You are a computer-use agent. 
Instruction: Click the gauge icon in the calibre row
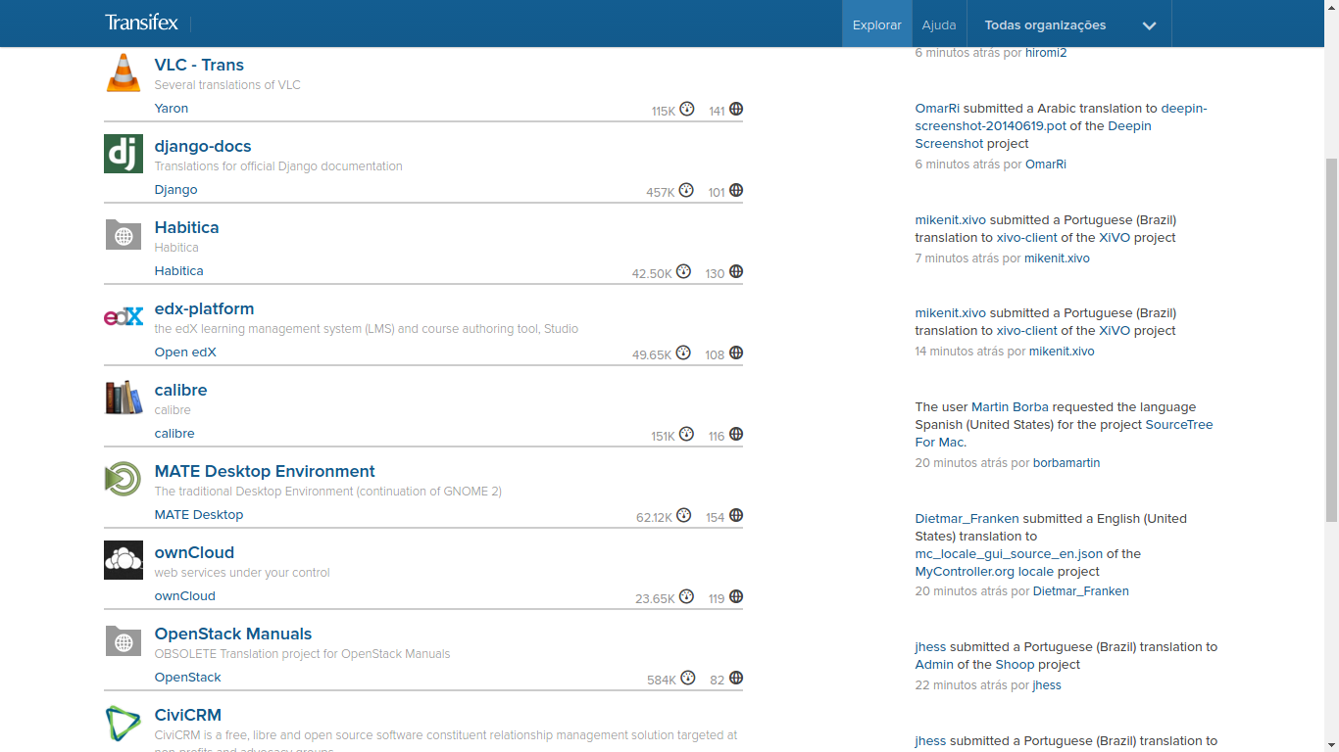coord(686,434)
